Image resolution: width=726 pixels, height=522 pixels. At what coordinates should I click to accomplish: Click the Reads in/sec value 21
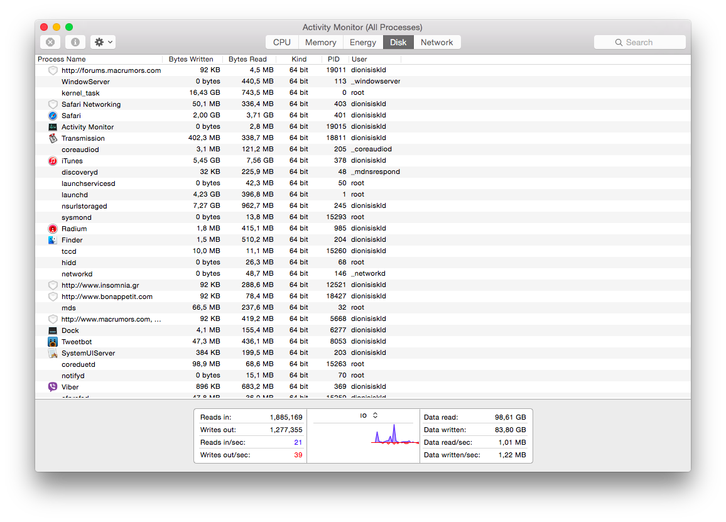tap(298, 442)
